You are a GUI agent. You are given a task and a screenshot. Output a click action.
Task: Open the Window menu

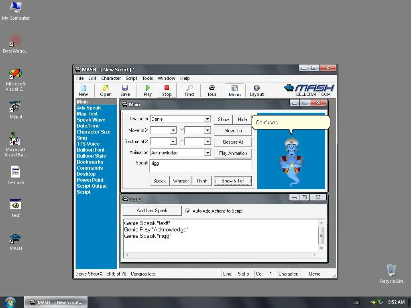167,78
